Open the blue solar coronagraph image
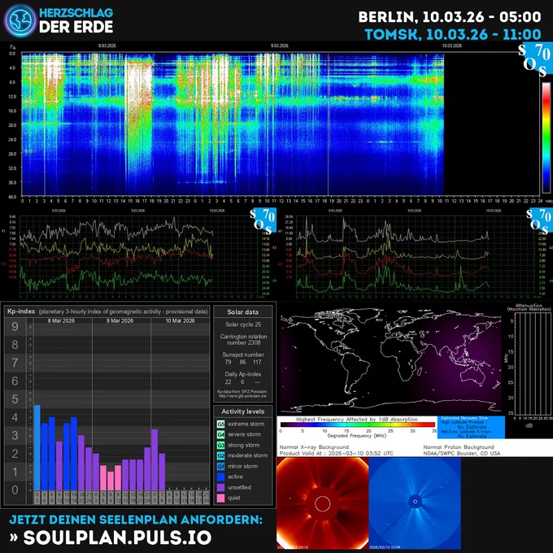 415,503
